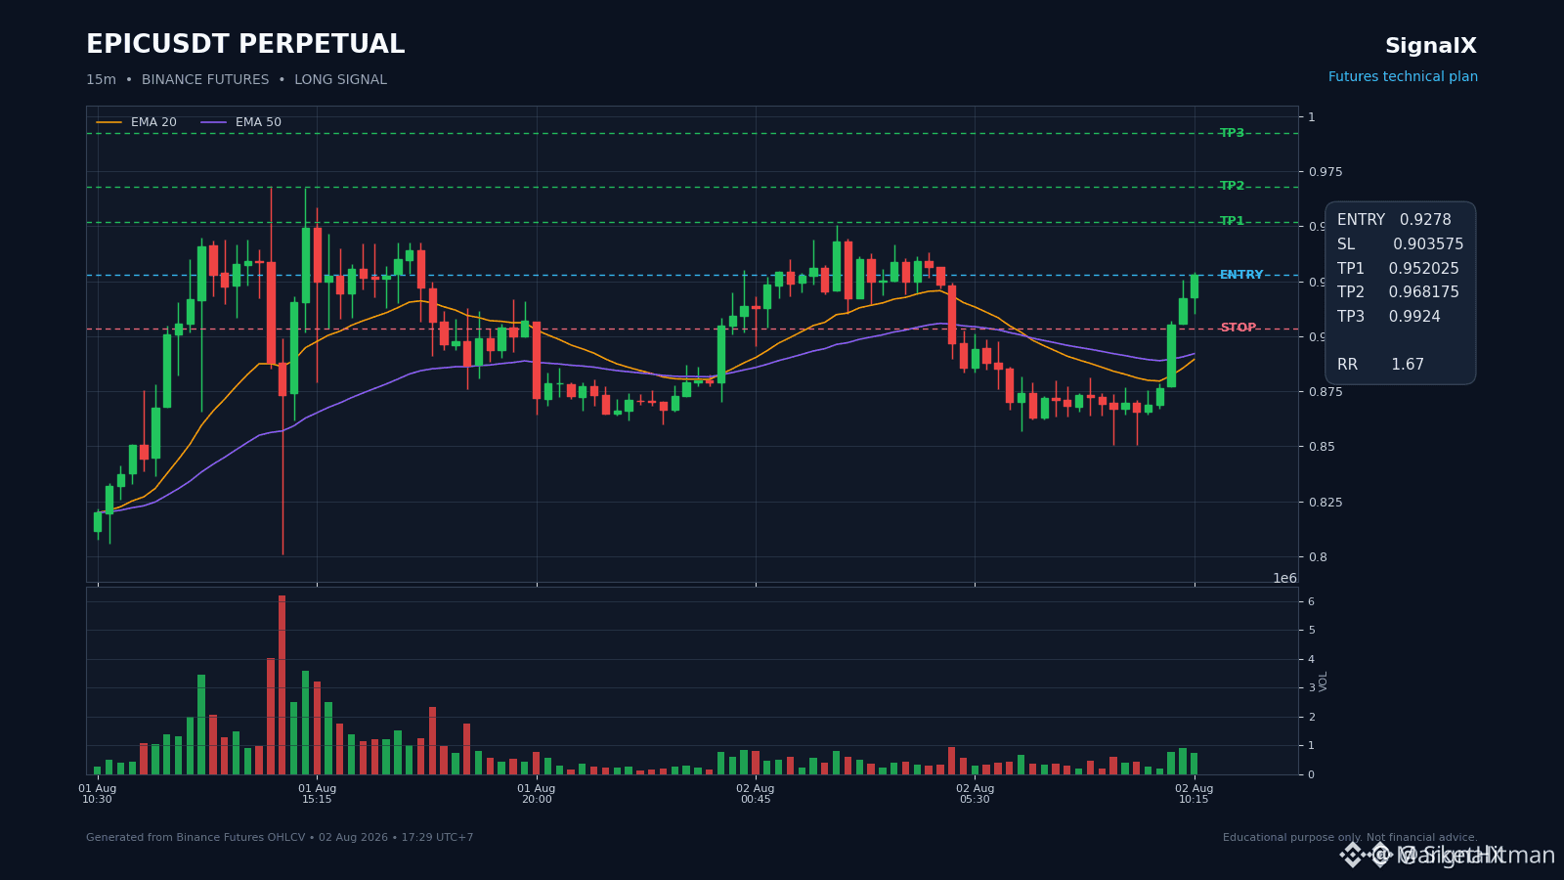The width and height of the screenshot is (1564, 880).
Task: Click the TP2 0.968175 row in info box
Action: (1398, 292)
